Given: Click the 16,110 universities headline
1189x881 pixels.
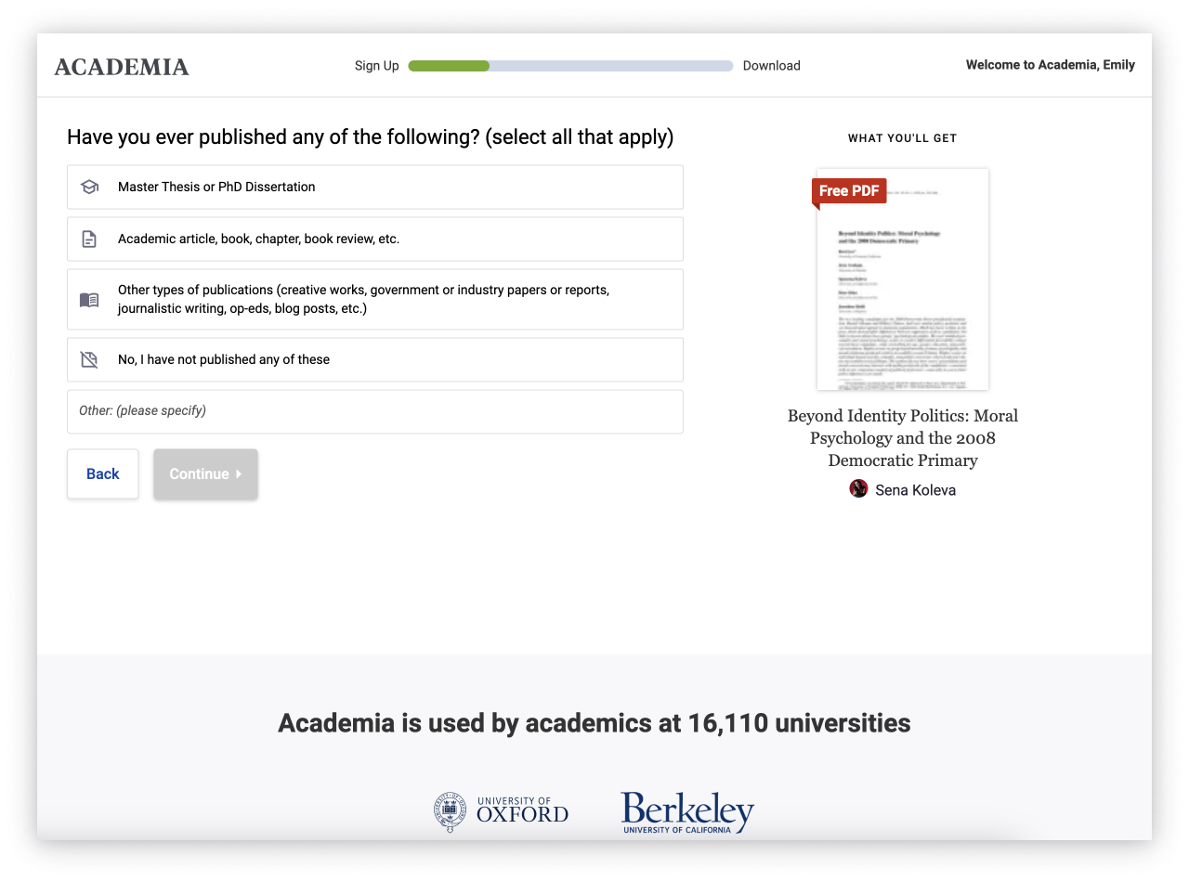Looking at the screenshot, I should coord(594,723).
